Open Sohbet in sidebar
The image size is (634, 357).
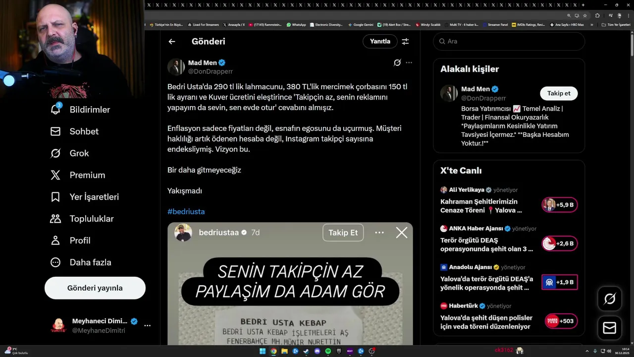[74, 131]
